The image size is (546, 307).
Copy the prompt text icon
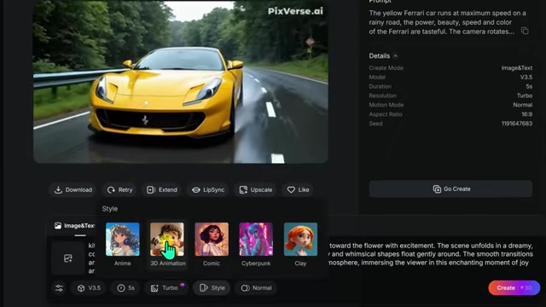point(525,31)
